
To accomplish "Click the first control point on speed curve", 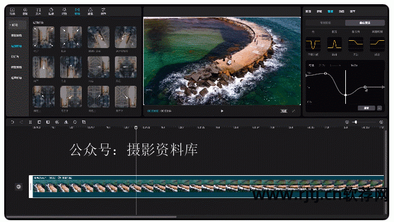I will (325, 73).
